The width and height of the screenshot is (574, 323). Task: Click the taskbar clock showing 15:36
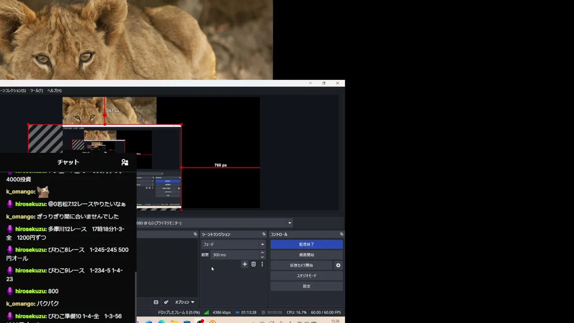coord(335,321)
